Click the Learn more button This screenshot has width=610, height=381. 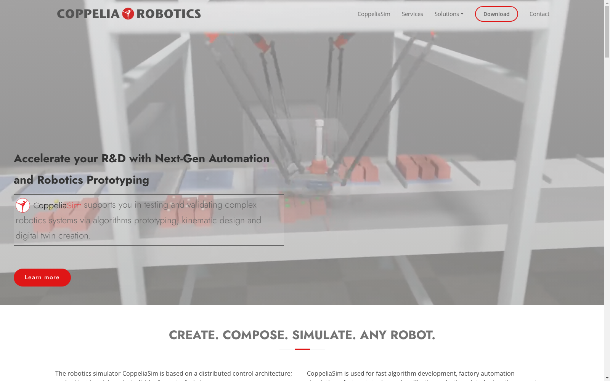click(42, 277)
